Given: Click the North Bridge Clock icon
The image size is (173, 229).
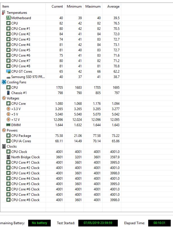Looking at the screenshot, I should [x=8, y=157].
